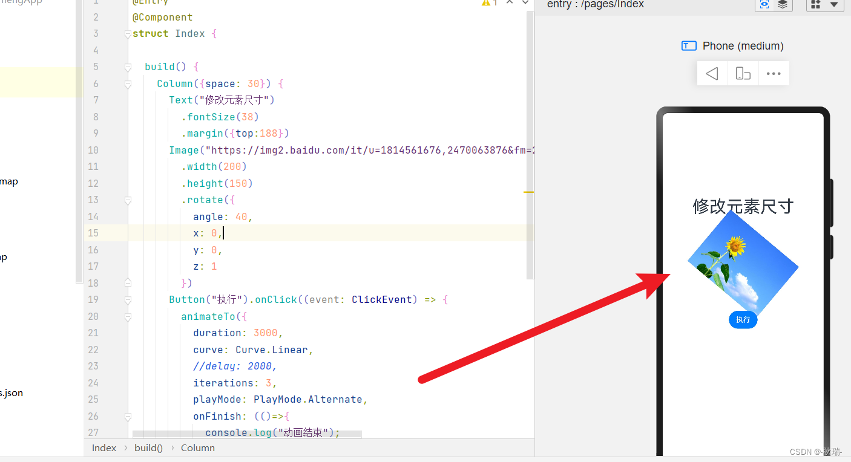Click 'y: 0,' in the rotate block

coord(208,250)
